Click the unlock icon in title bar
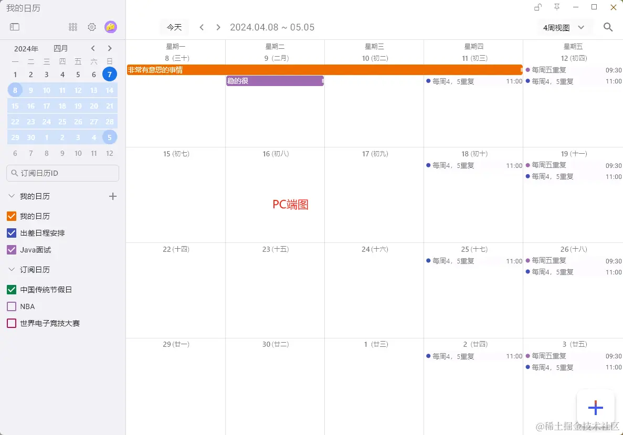Viewport: 623px width, 435px height. pos(537,7)
